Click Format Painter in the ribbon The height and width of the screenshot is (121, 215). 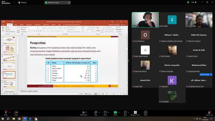pyautogui.click(x=10, y=32)
